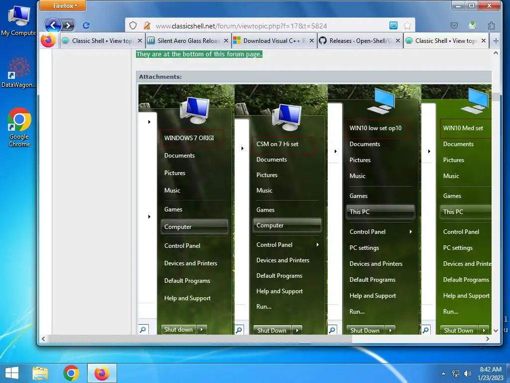Open the tracking protection shield icon
Image resolution: width=510 pixels, height=383 pixels.
pos(132,25)
